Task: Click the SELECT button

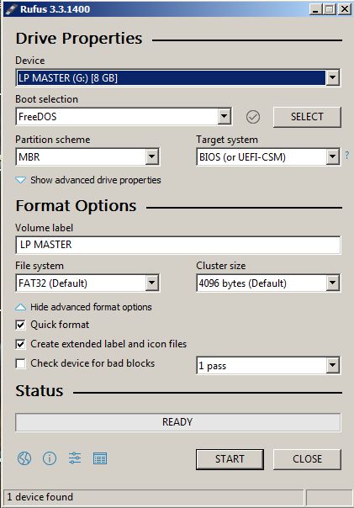Action: point(307,117)
